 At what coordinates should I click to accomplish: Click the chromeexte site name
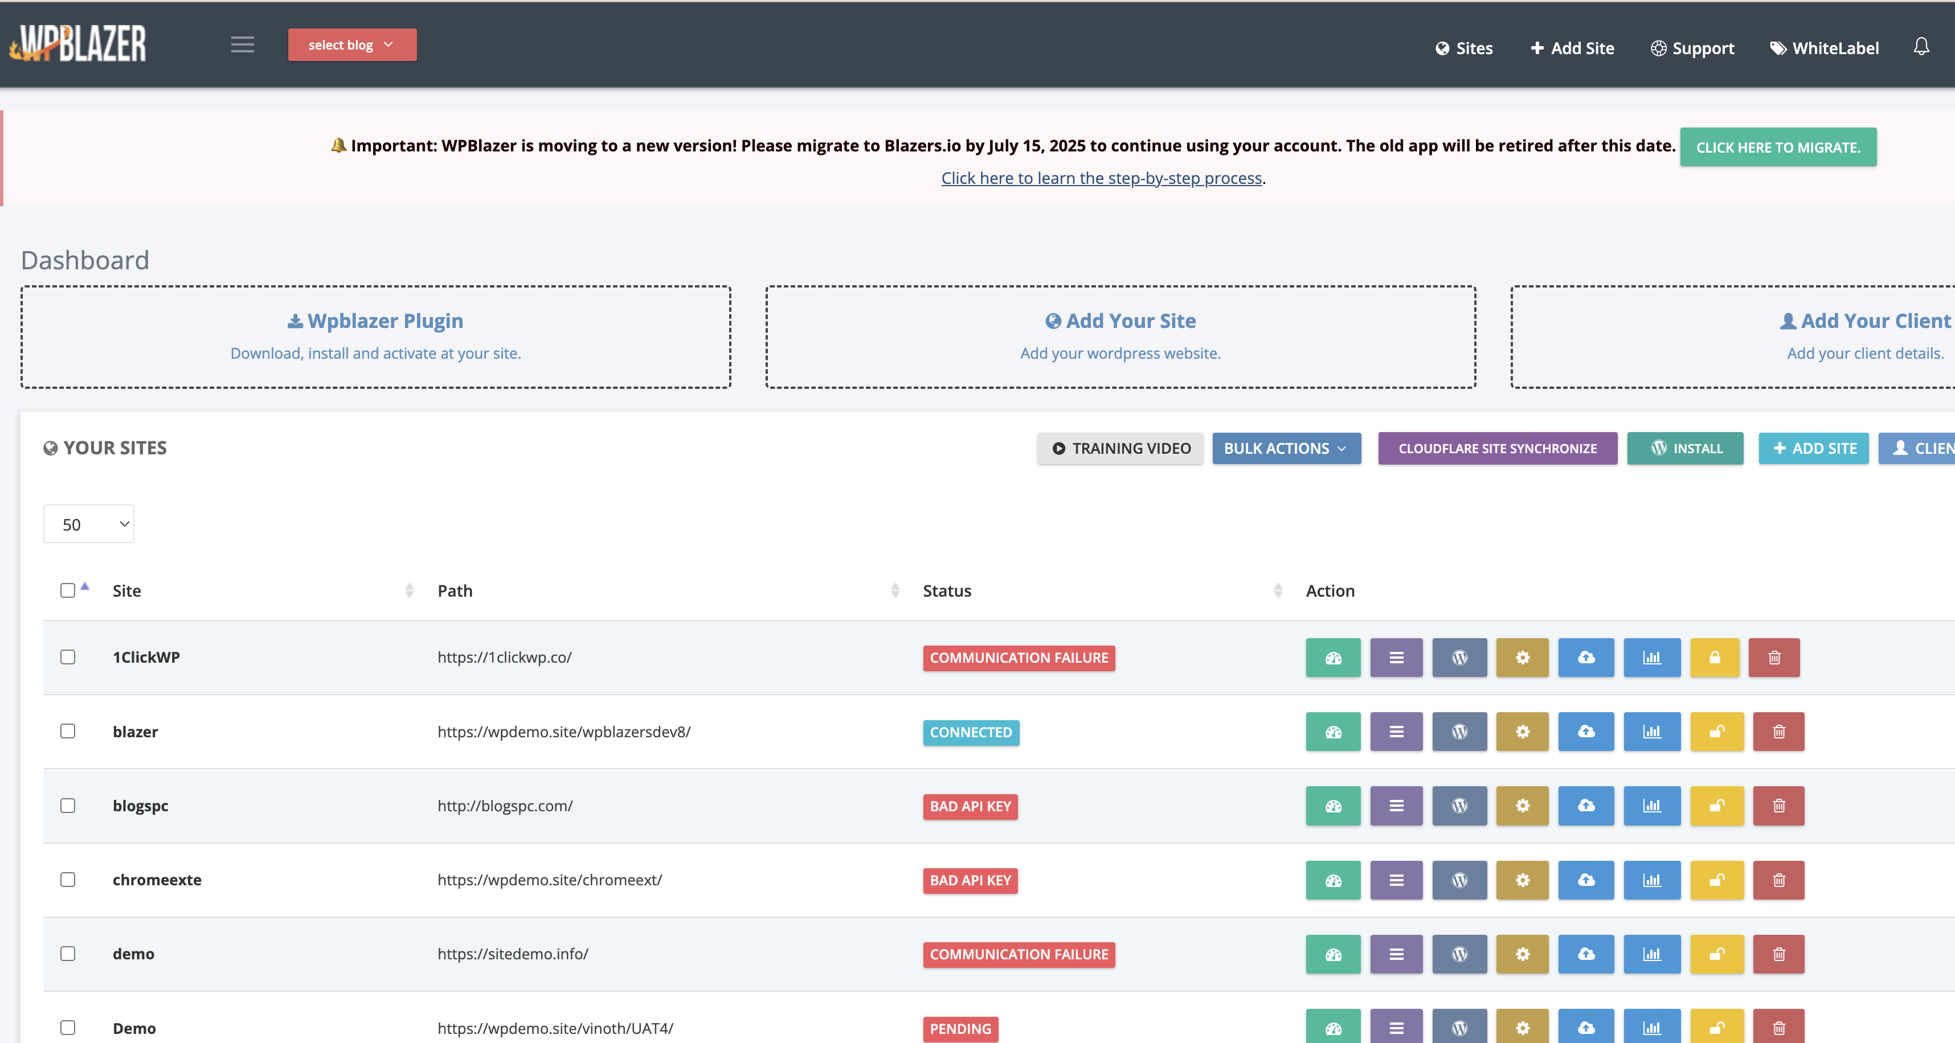157,880
